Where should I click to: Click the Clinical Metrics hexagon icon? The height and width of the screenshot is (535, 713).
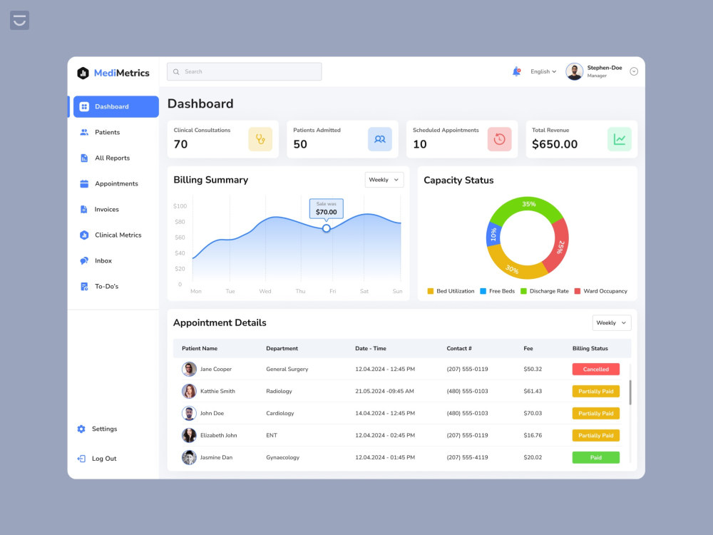84,235
